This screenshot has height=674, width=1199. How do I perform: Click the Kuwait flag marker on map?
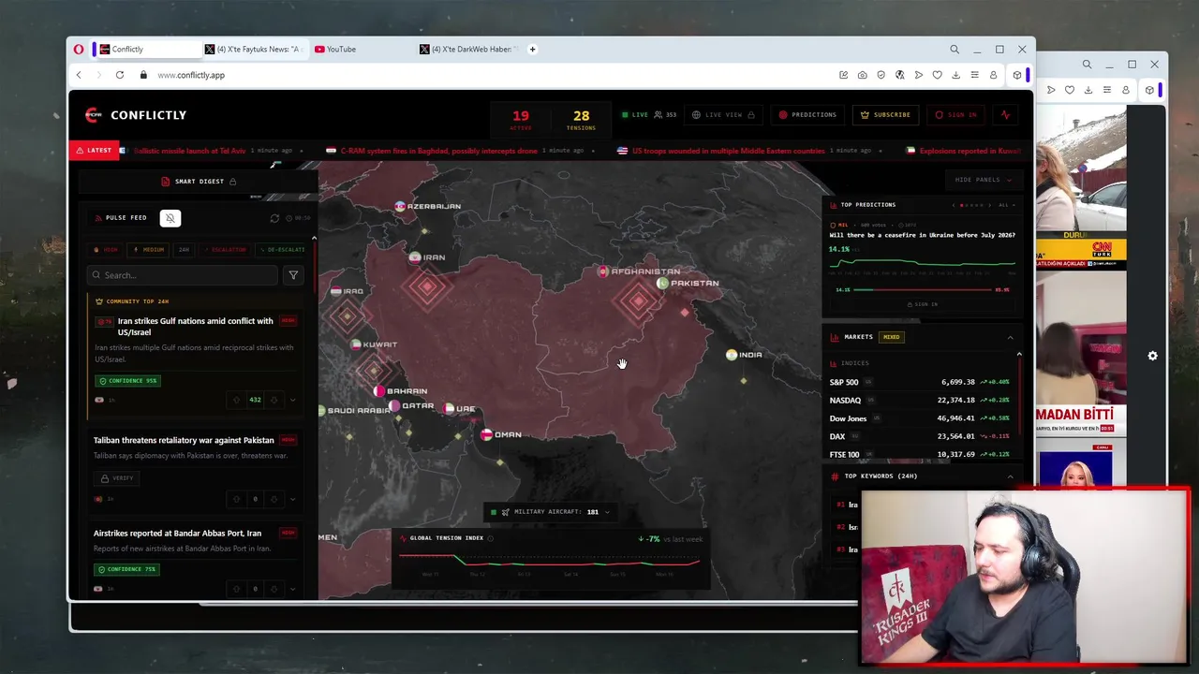coord(356,344)
